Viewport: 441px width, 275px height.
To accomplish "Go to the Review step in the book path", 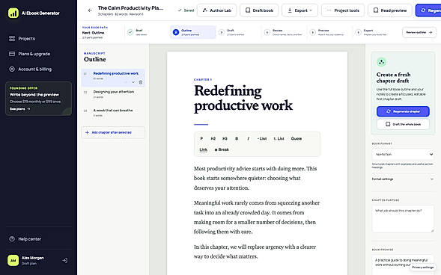I will [x=284, y=32].
